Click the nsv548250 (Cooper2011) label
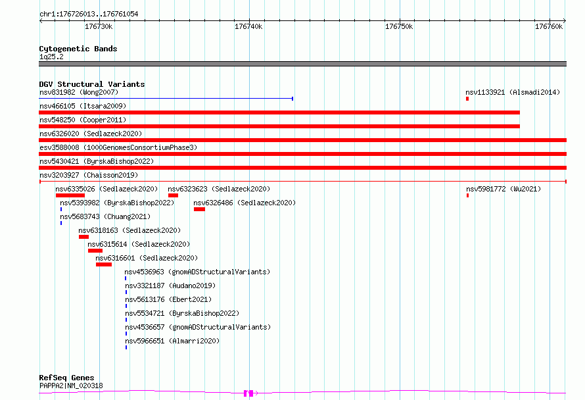Screen dimensions: 585x400 (x=83, y=120)
